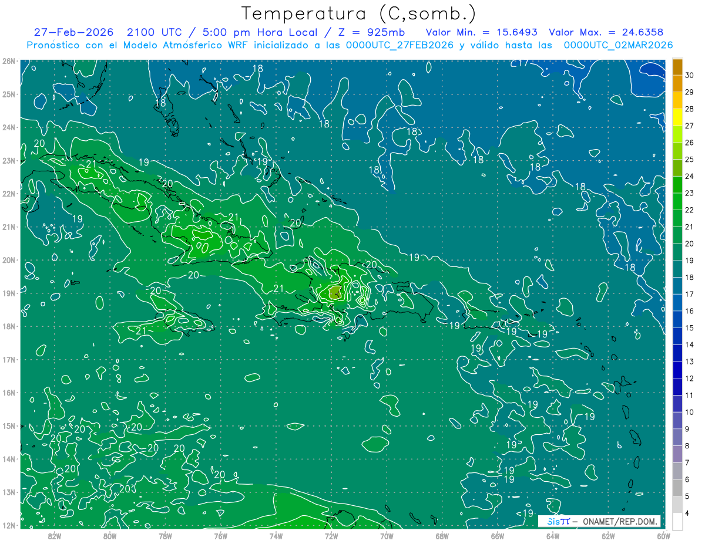Select the purple swatch between legend 8 and 9

point(677,437)
